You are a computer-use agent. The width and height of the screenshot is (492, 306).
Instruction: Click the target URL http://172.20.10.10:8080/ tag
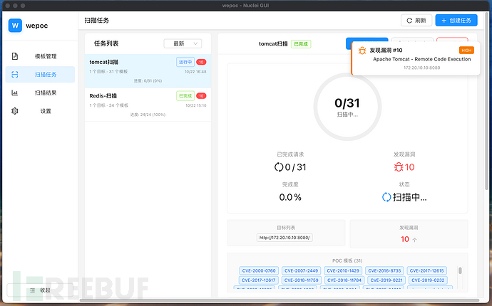click(x=285, y=238)
